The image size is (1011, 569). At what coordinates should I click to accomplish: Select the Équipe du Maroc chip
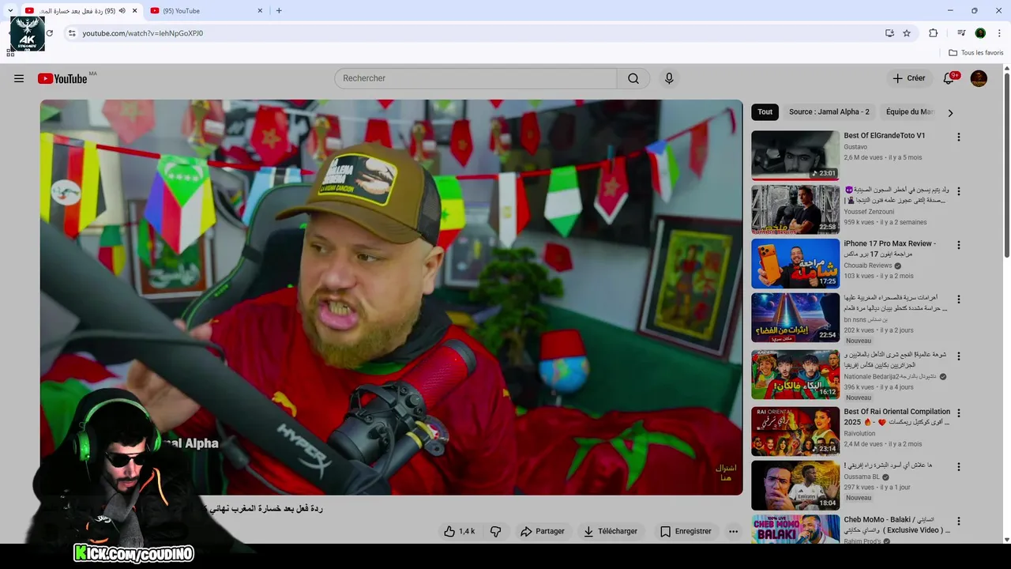point(910,112)
